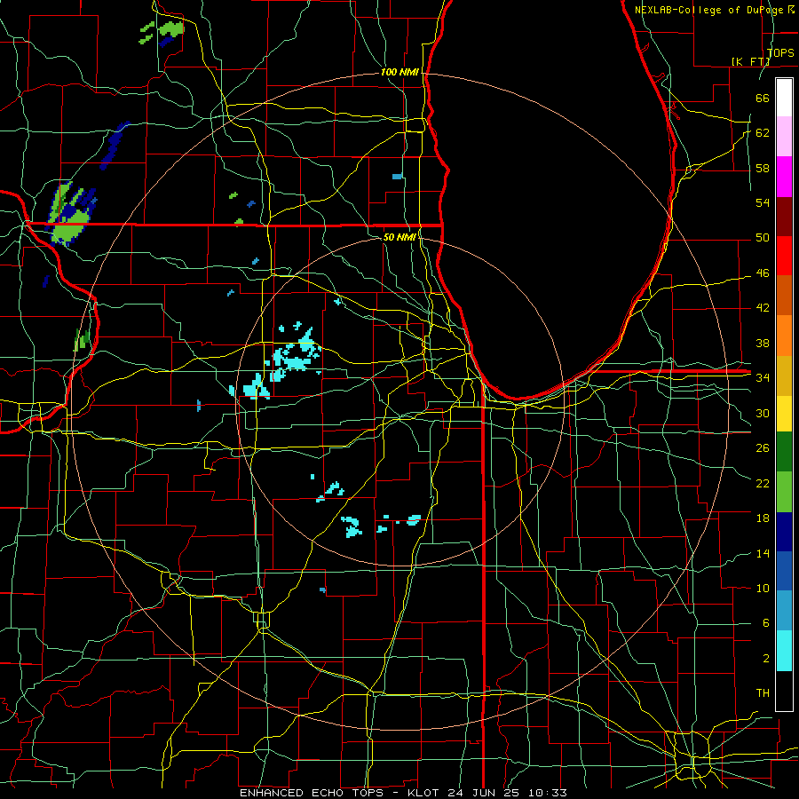This screenshot has width=799, height=799.
Task: Choose the dark orange legend swatch
Action: point(784,295)
